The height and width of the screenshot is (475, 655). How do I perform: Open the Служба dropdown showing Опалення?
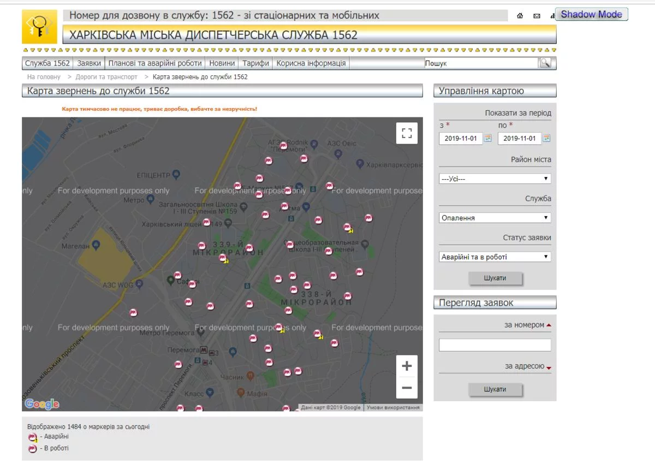tap(495, 218)
